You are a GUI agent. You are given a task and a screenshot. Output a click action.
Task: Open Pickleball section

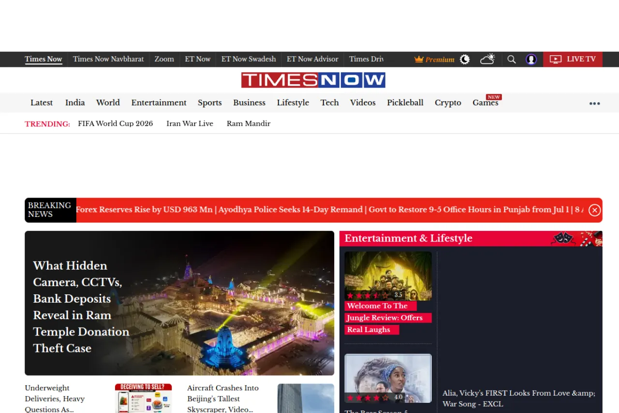tap(405, 103)
